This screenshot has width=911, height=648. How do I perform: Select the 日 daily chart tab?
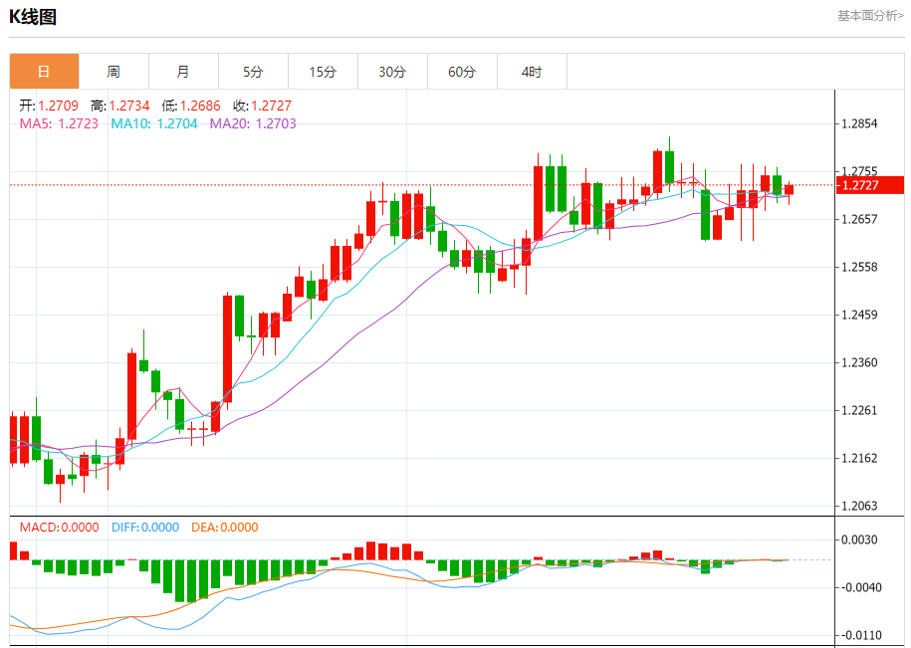(44, 72)
